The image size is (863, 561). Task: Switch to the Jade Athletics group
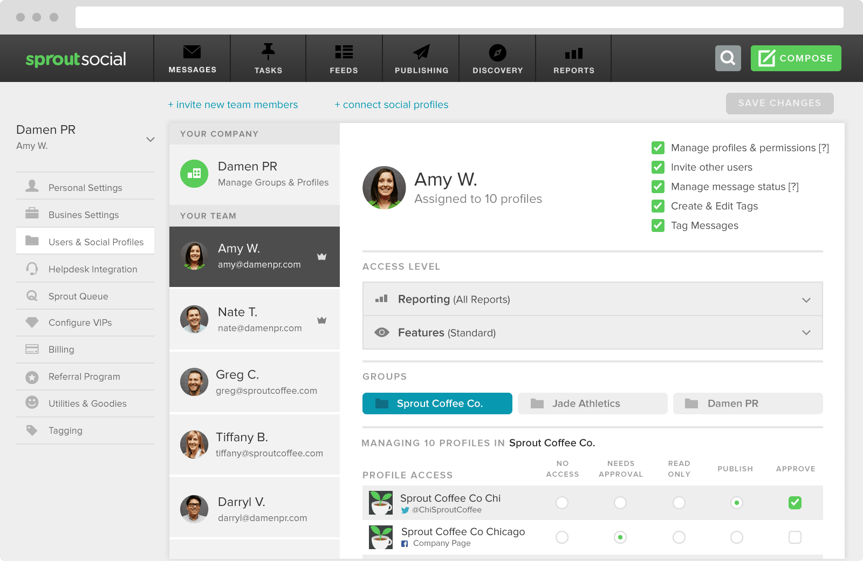coord(592,403)
